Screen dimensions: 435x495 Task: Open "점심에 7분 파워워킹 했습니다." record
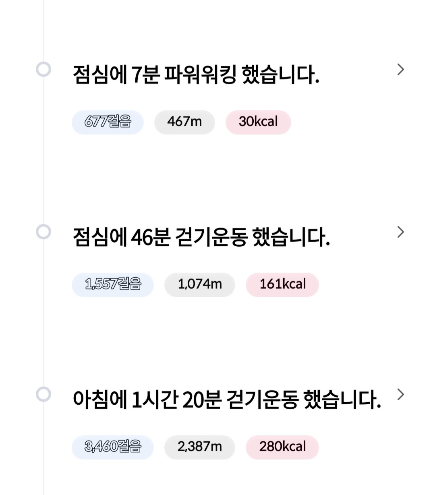pyautogui.click(x=196, y=75)
